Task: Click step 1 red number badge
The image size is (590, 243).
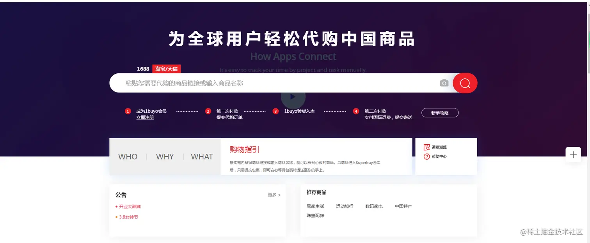Action: (x=128, y=111)
